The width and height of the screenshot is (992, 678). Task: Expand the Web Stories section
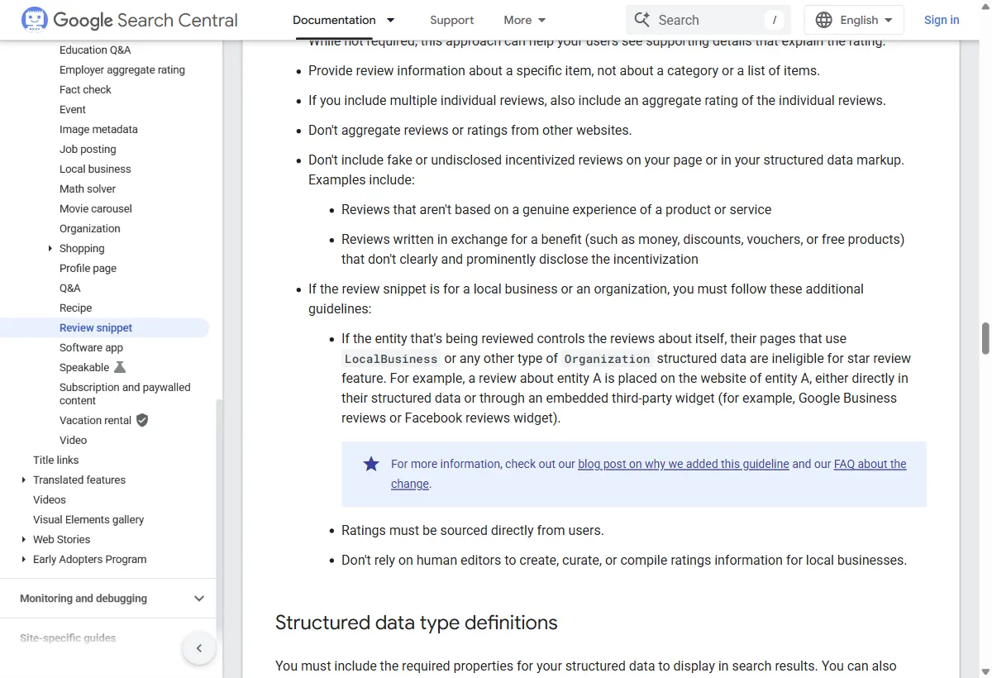(23, 539)
